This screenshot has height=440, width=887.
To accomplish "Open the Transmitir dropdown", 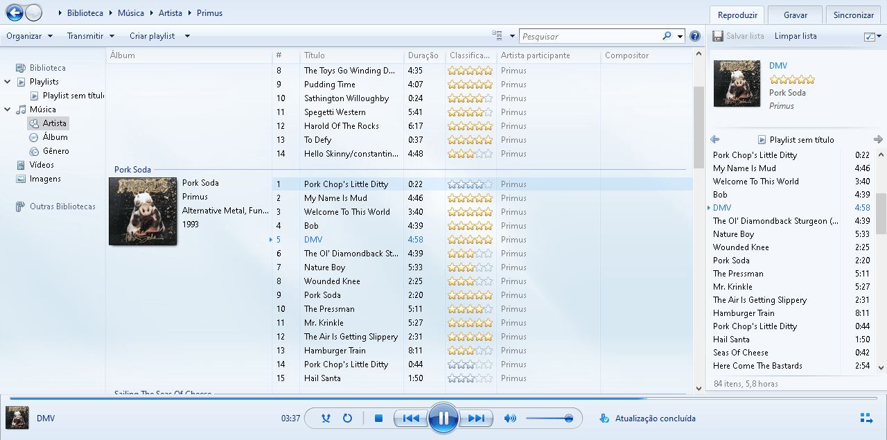I will [x=91, y=36].
